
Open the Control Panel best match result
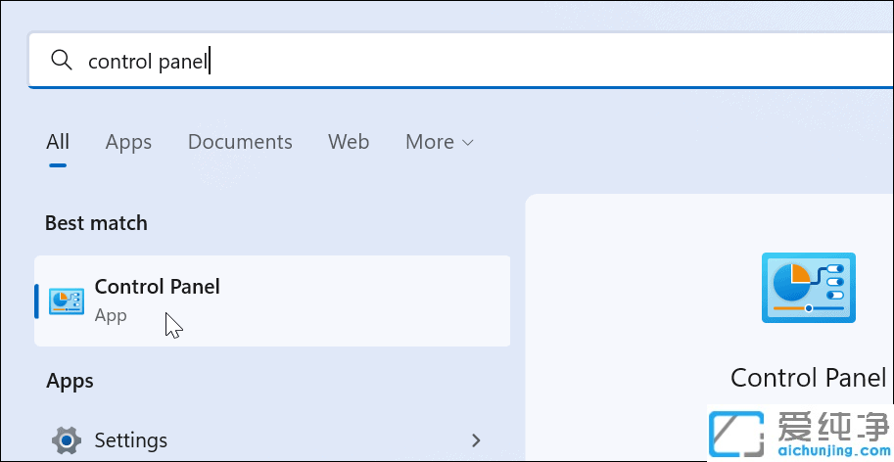click(x=272, y=300)
